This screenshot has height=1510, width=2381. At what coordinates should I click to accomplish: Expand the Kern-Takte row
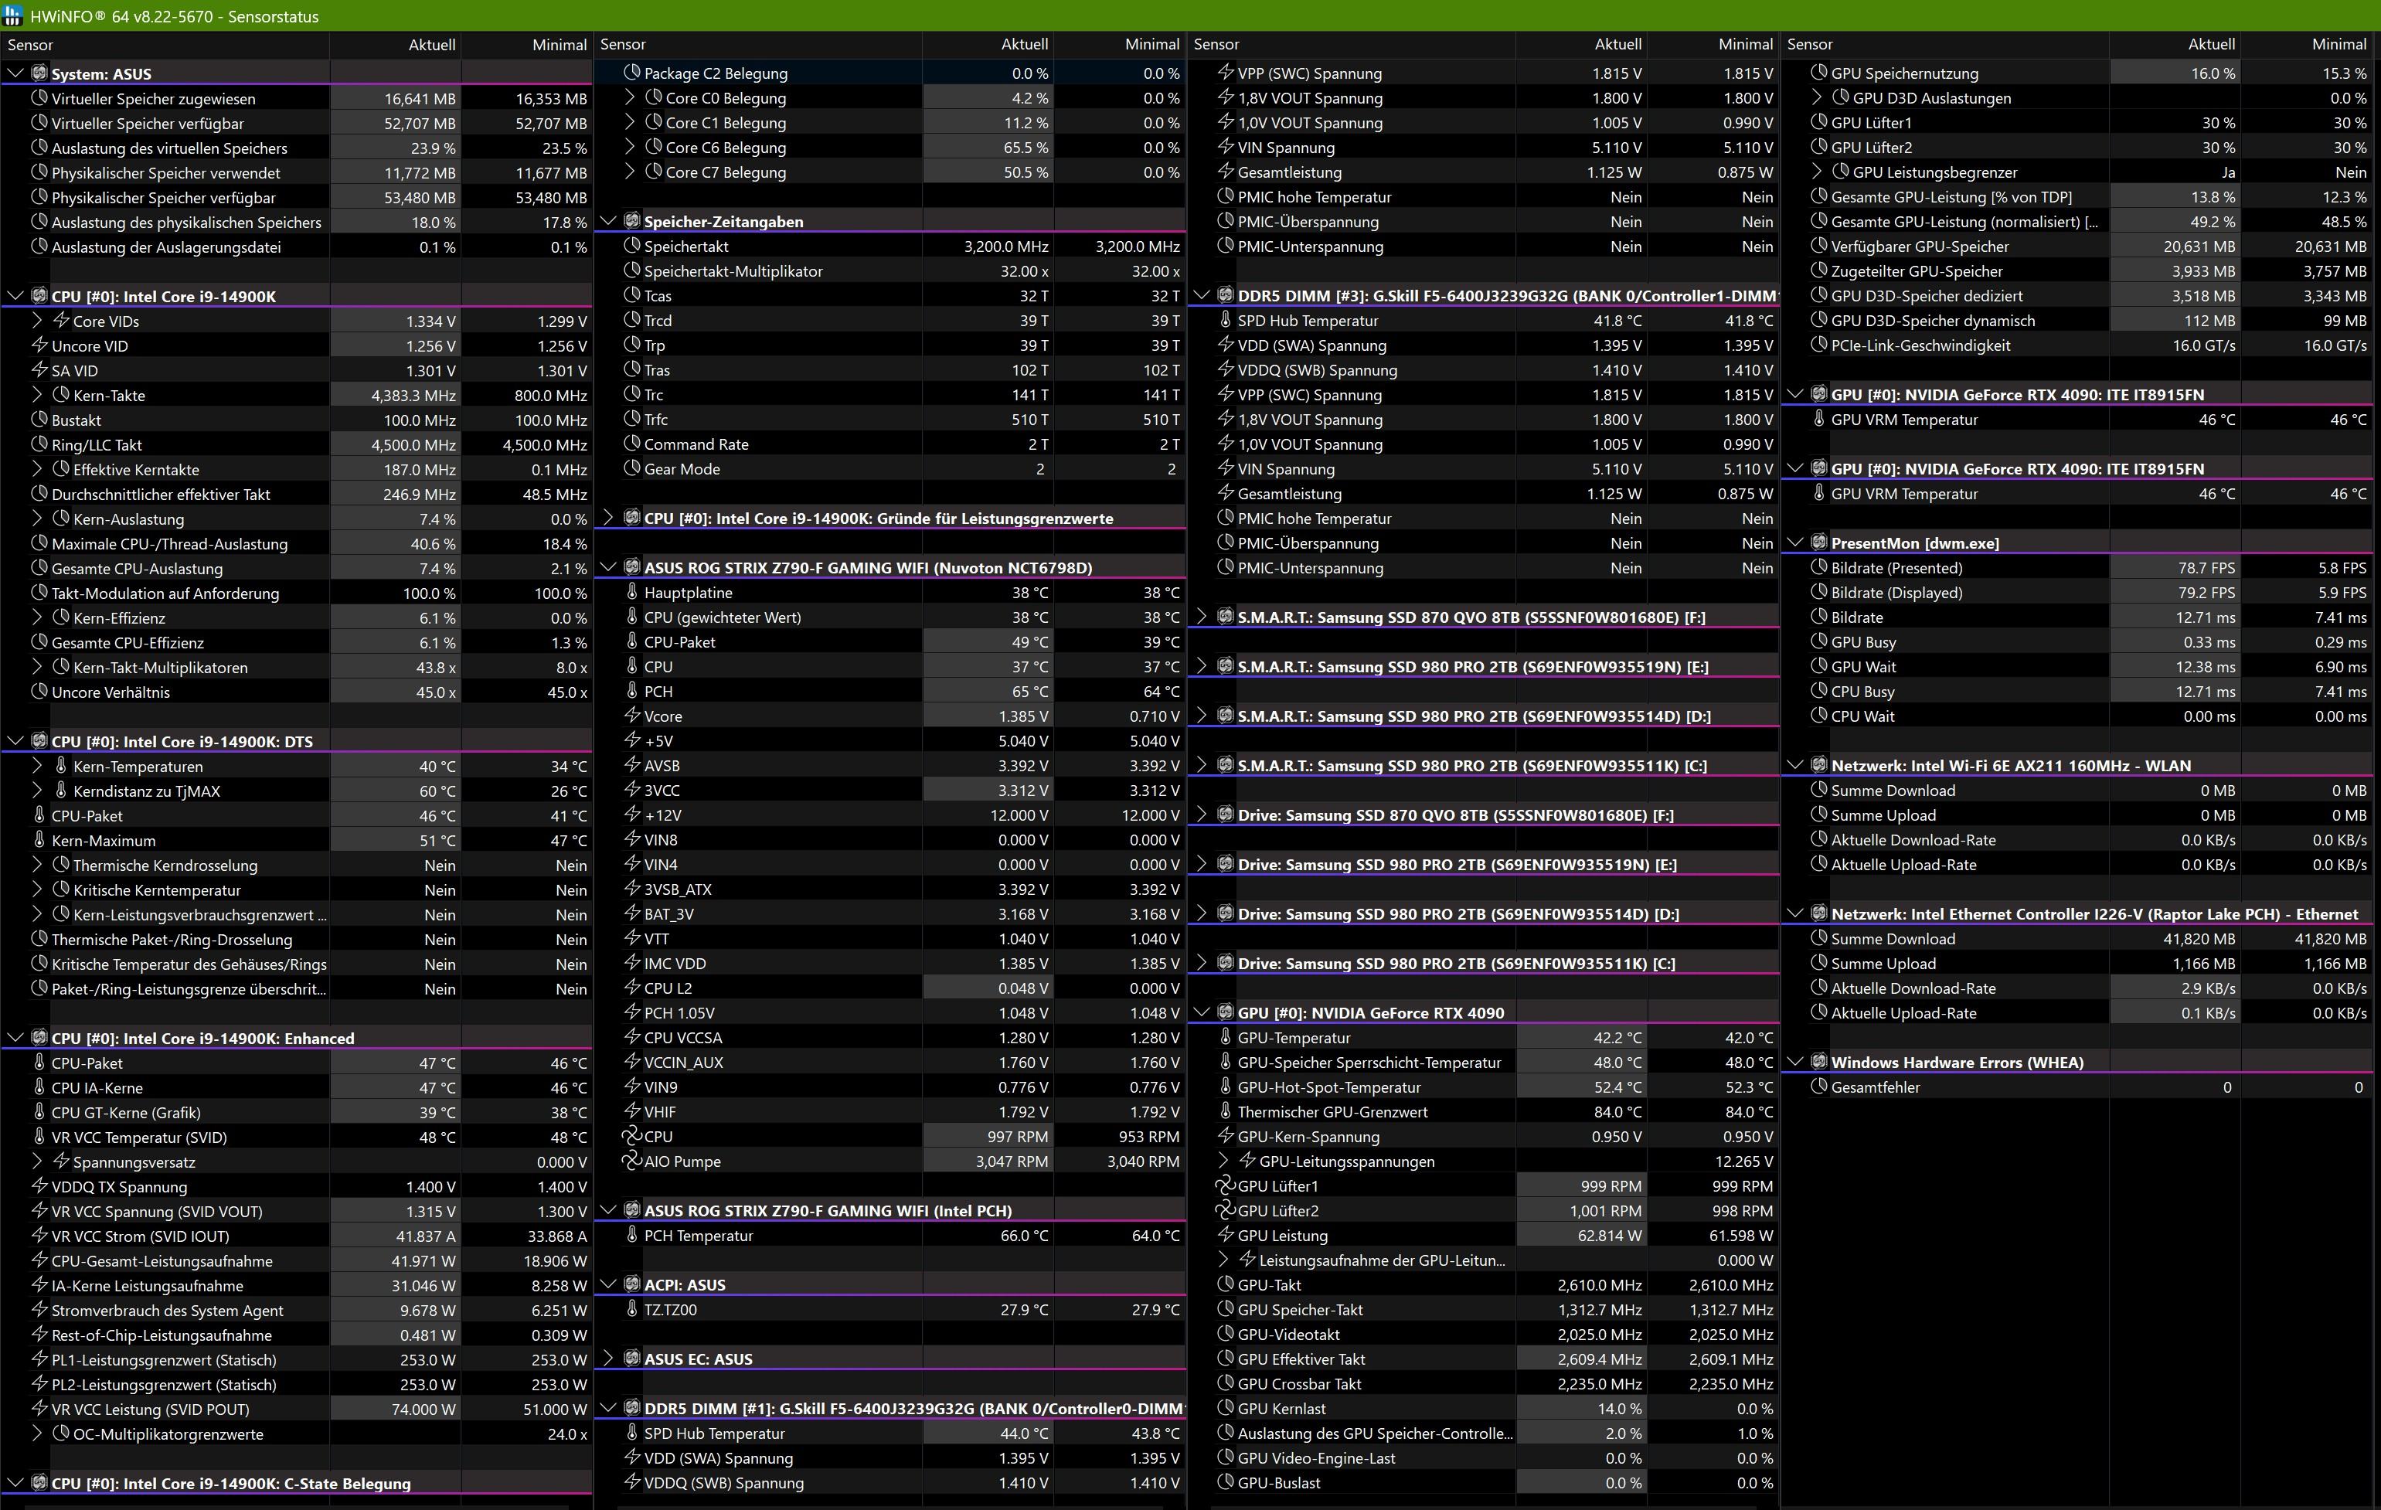pos(38,395)
